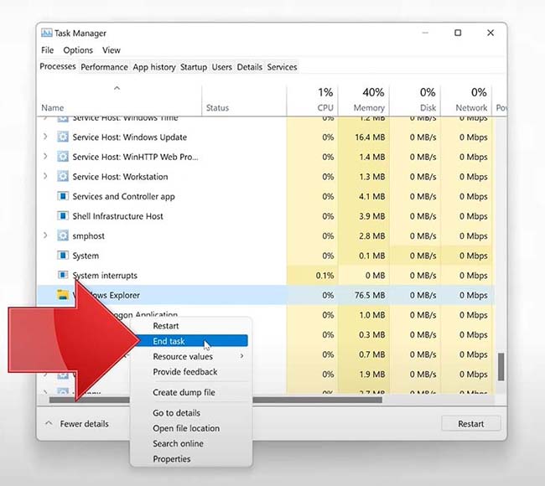This screenshot has height=486, width=545.
Task: Click the Service Host: WinHTTP Web Pro... gear icon
Action: point(63,157)
